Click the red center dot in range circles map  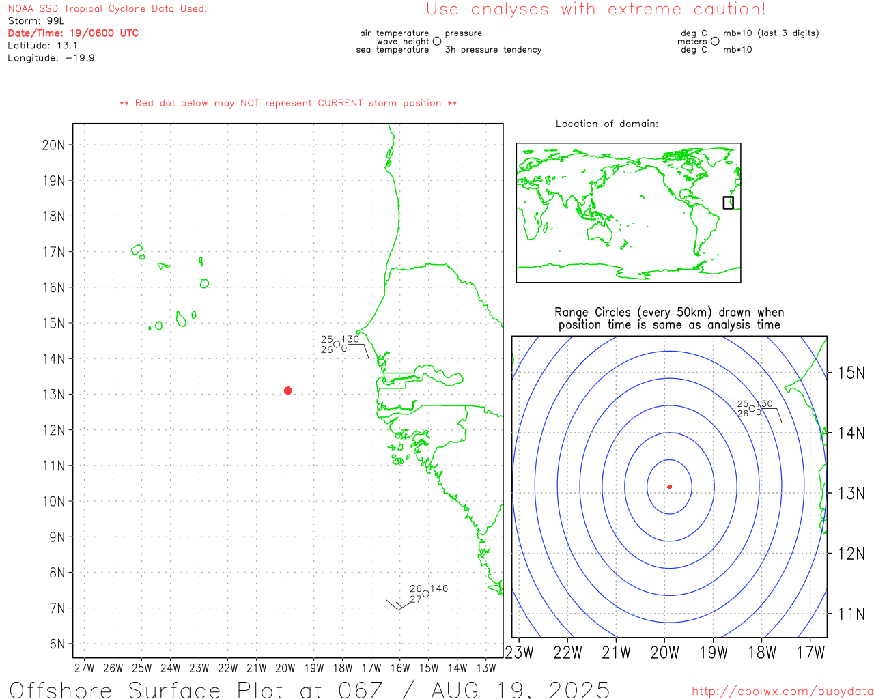(x=669, y=487)
